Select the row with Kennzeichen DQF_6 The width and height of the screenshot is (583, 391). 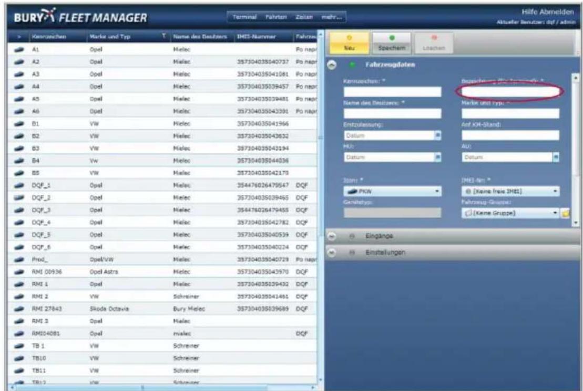[162, 247]
